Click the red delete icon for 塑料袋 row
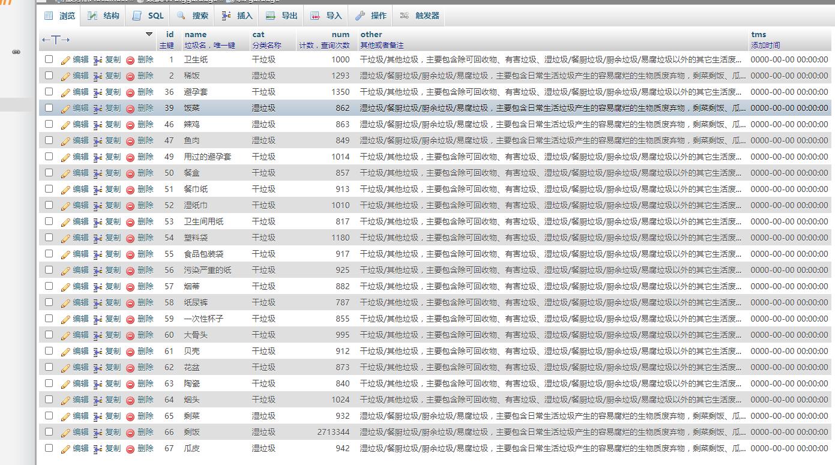This screenshot has height=465, width=835. click(x=130, y=238)
